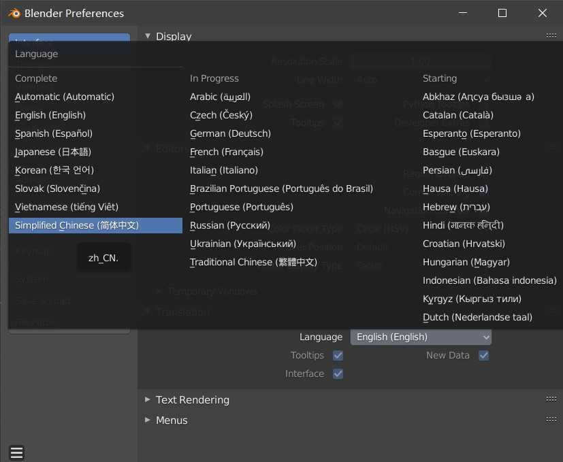Viewport: 563px width, 462px height.
Task: Select French (Français)
Action: (x=227, y=152)
